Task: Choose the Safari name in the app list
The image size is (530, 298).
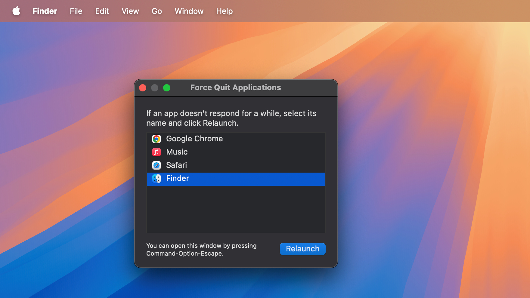Action: pyautogui.click(x=176, y=165)
